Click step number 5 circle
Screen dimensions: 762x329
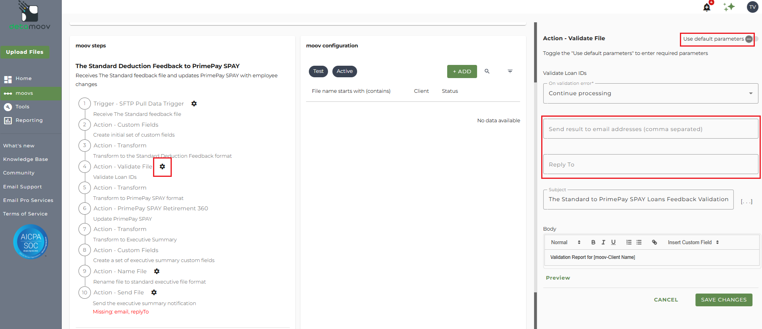click(84, 188)
